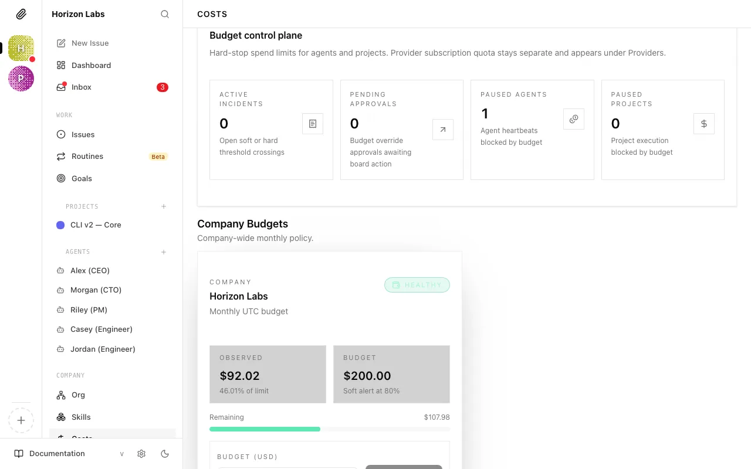Open the search icon beside Horizon Labs

(x=165, y=14)
